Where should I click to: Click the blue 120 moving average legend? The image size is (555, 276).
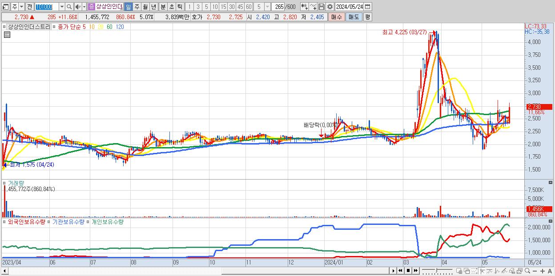coord(120,27)
